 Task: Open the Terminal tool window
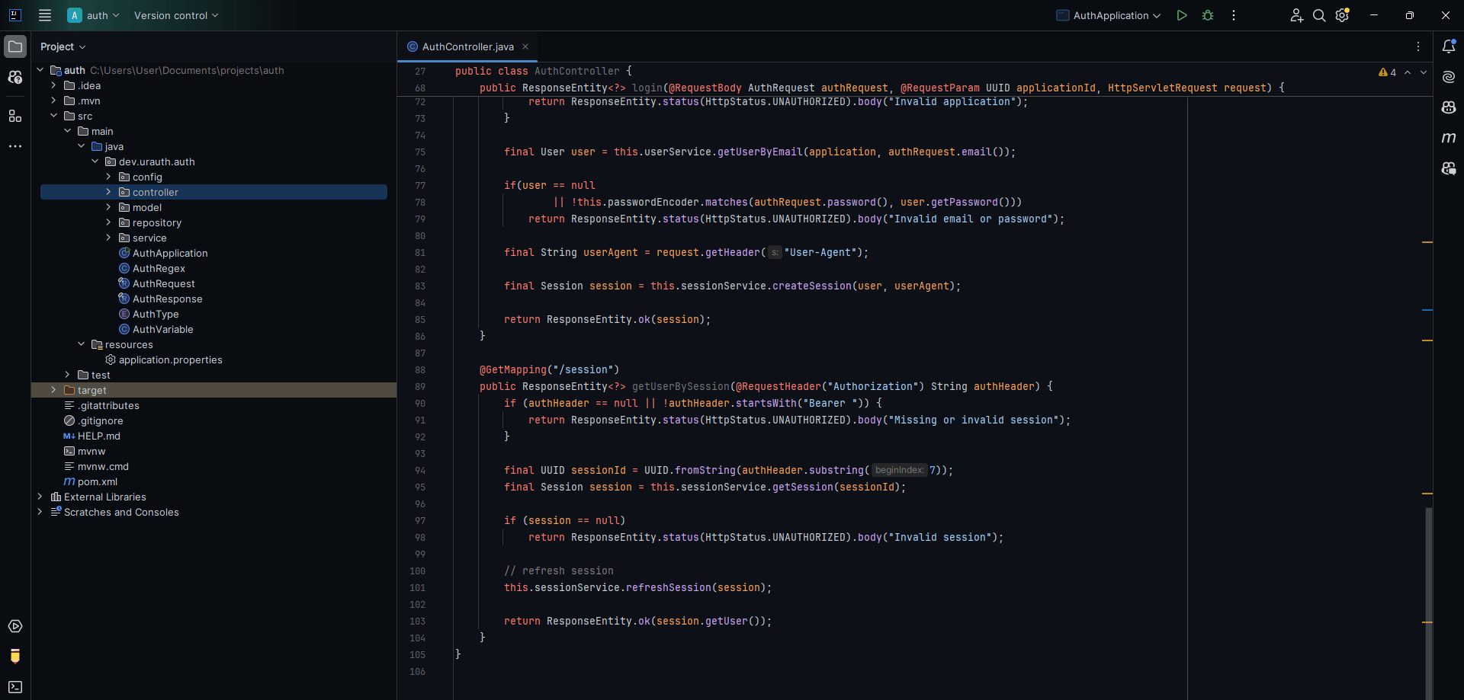point(15,687)
